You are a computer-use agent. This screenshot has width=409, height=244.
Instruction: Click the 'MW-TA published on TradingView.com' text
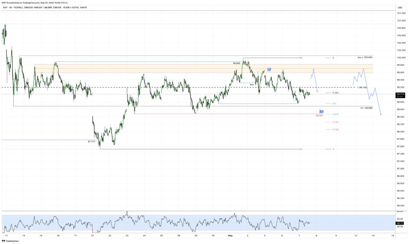[x=20, y=3]
